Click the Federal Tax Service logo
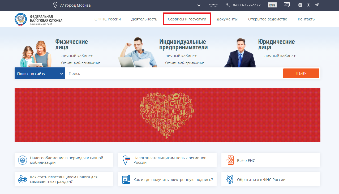Image resolution: width=339 pixels, height=194 pixels. [x=21, y=19]
